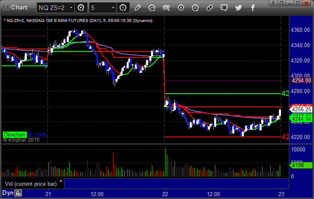
Task: Click the eSignal, 2015 copyright text
Action: click(21, 140)
